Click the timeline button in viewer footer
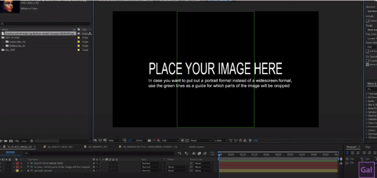 (241, 141)
